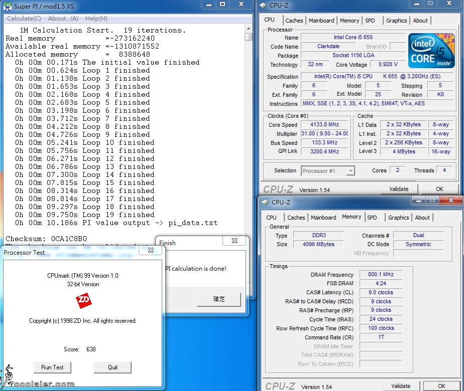Switch to SPD tab in upper CPU-Z

370,21
